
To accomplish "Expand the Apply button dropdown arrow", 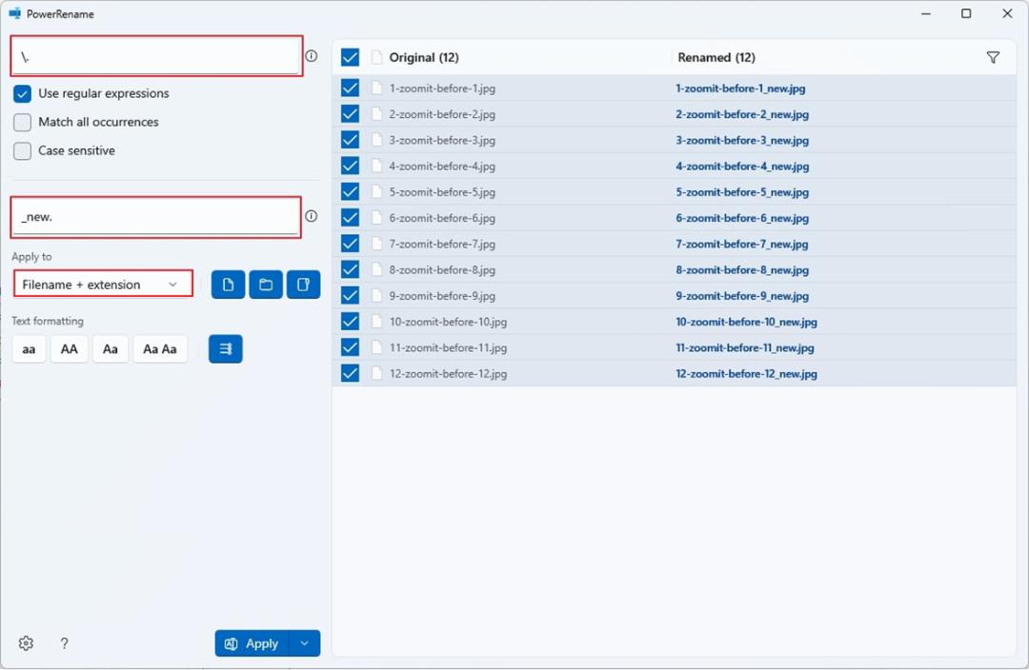I will [305, 643].
